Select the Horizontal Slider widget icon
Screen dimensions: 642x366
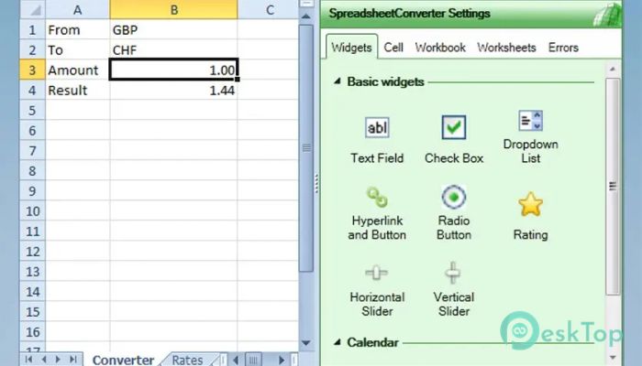coord(377,273)
